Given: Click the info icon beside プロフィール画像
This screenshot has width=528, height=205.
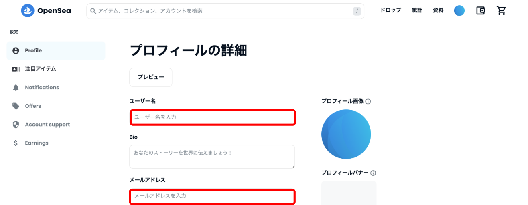Looking at the screenshot, I should click(368, 102).
